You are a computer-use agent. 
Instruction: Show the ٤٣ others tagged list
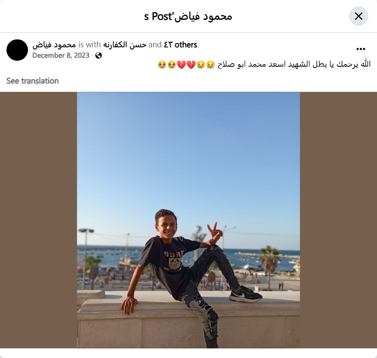[x=181, y=45]
